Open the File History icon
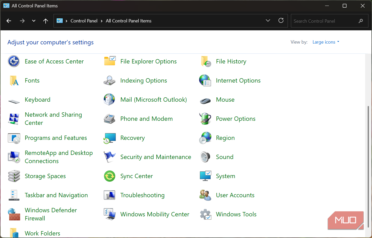 (206, 61)
